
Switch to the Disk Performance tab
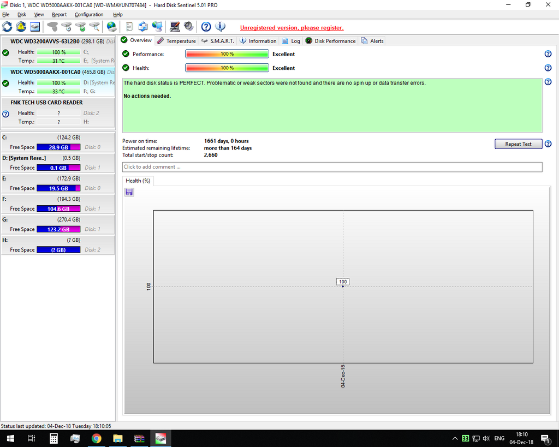[x=330, y=41]
